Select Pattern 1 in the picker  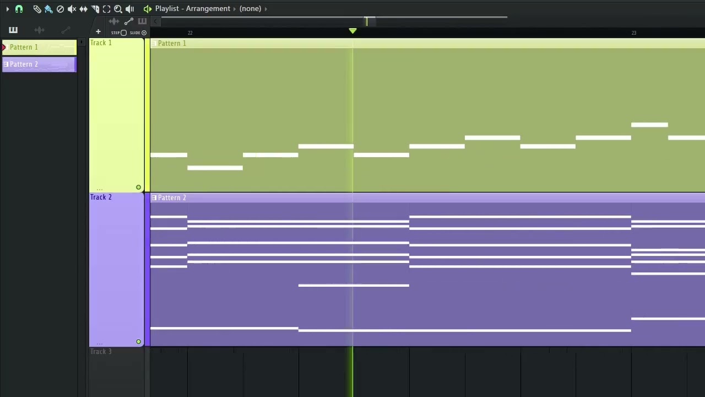click(x=39, y=47)
